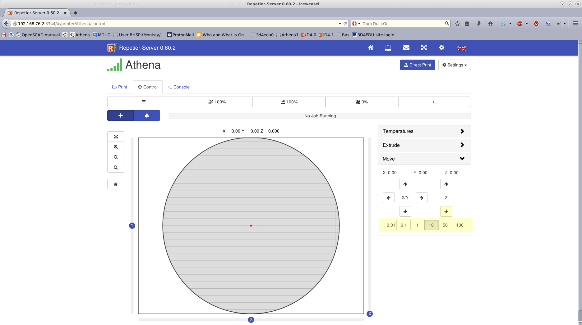
Task: Click the zoom in magnifier button
Action: tap(116, 147)
